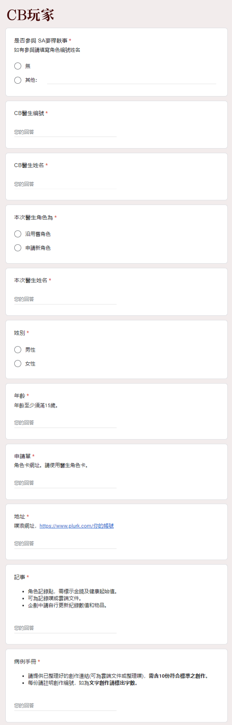
Task: Click the 本次醫生姓名 answer field
Action: 65,299
